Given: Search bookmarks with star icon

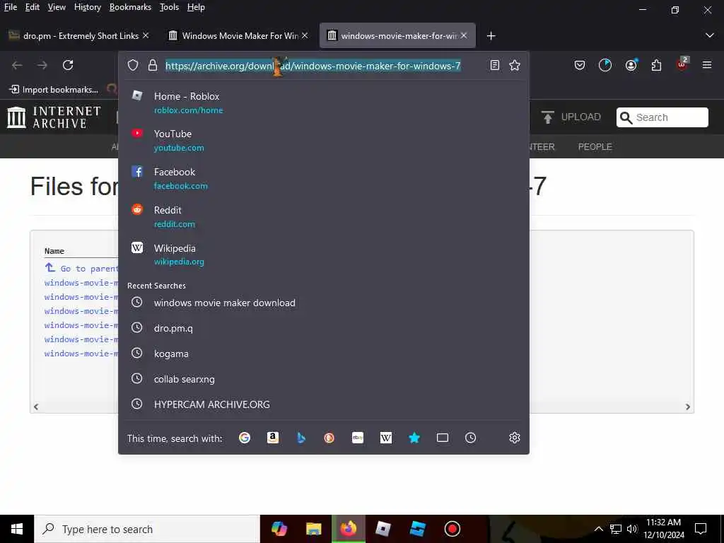Looking at the screenshot, I should point(414,437).
